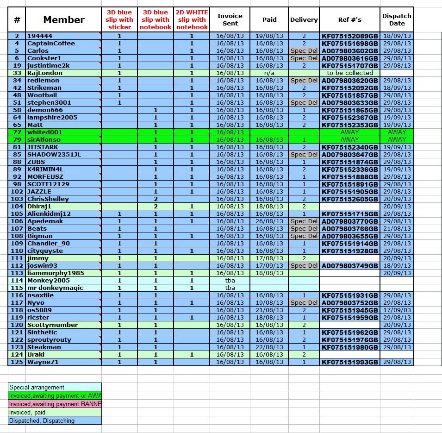Select the 18/08/13 paid date for Dhiraj1
442x433 pixels.
pos(269,207)
